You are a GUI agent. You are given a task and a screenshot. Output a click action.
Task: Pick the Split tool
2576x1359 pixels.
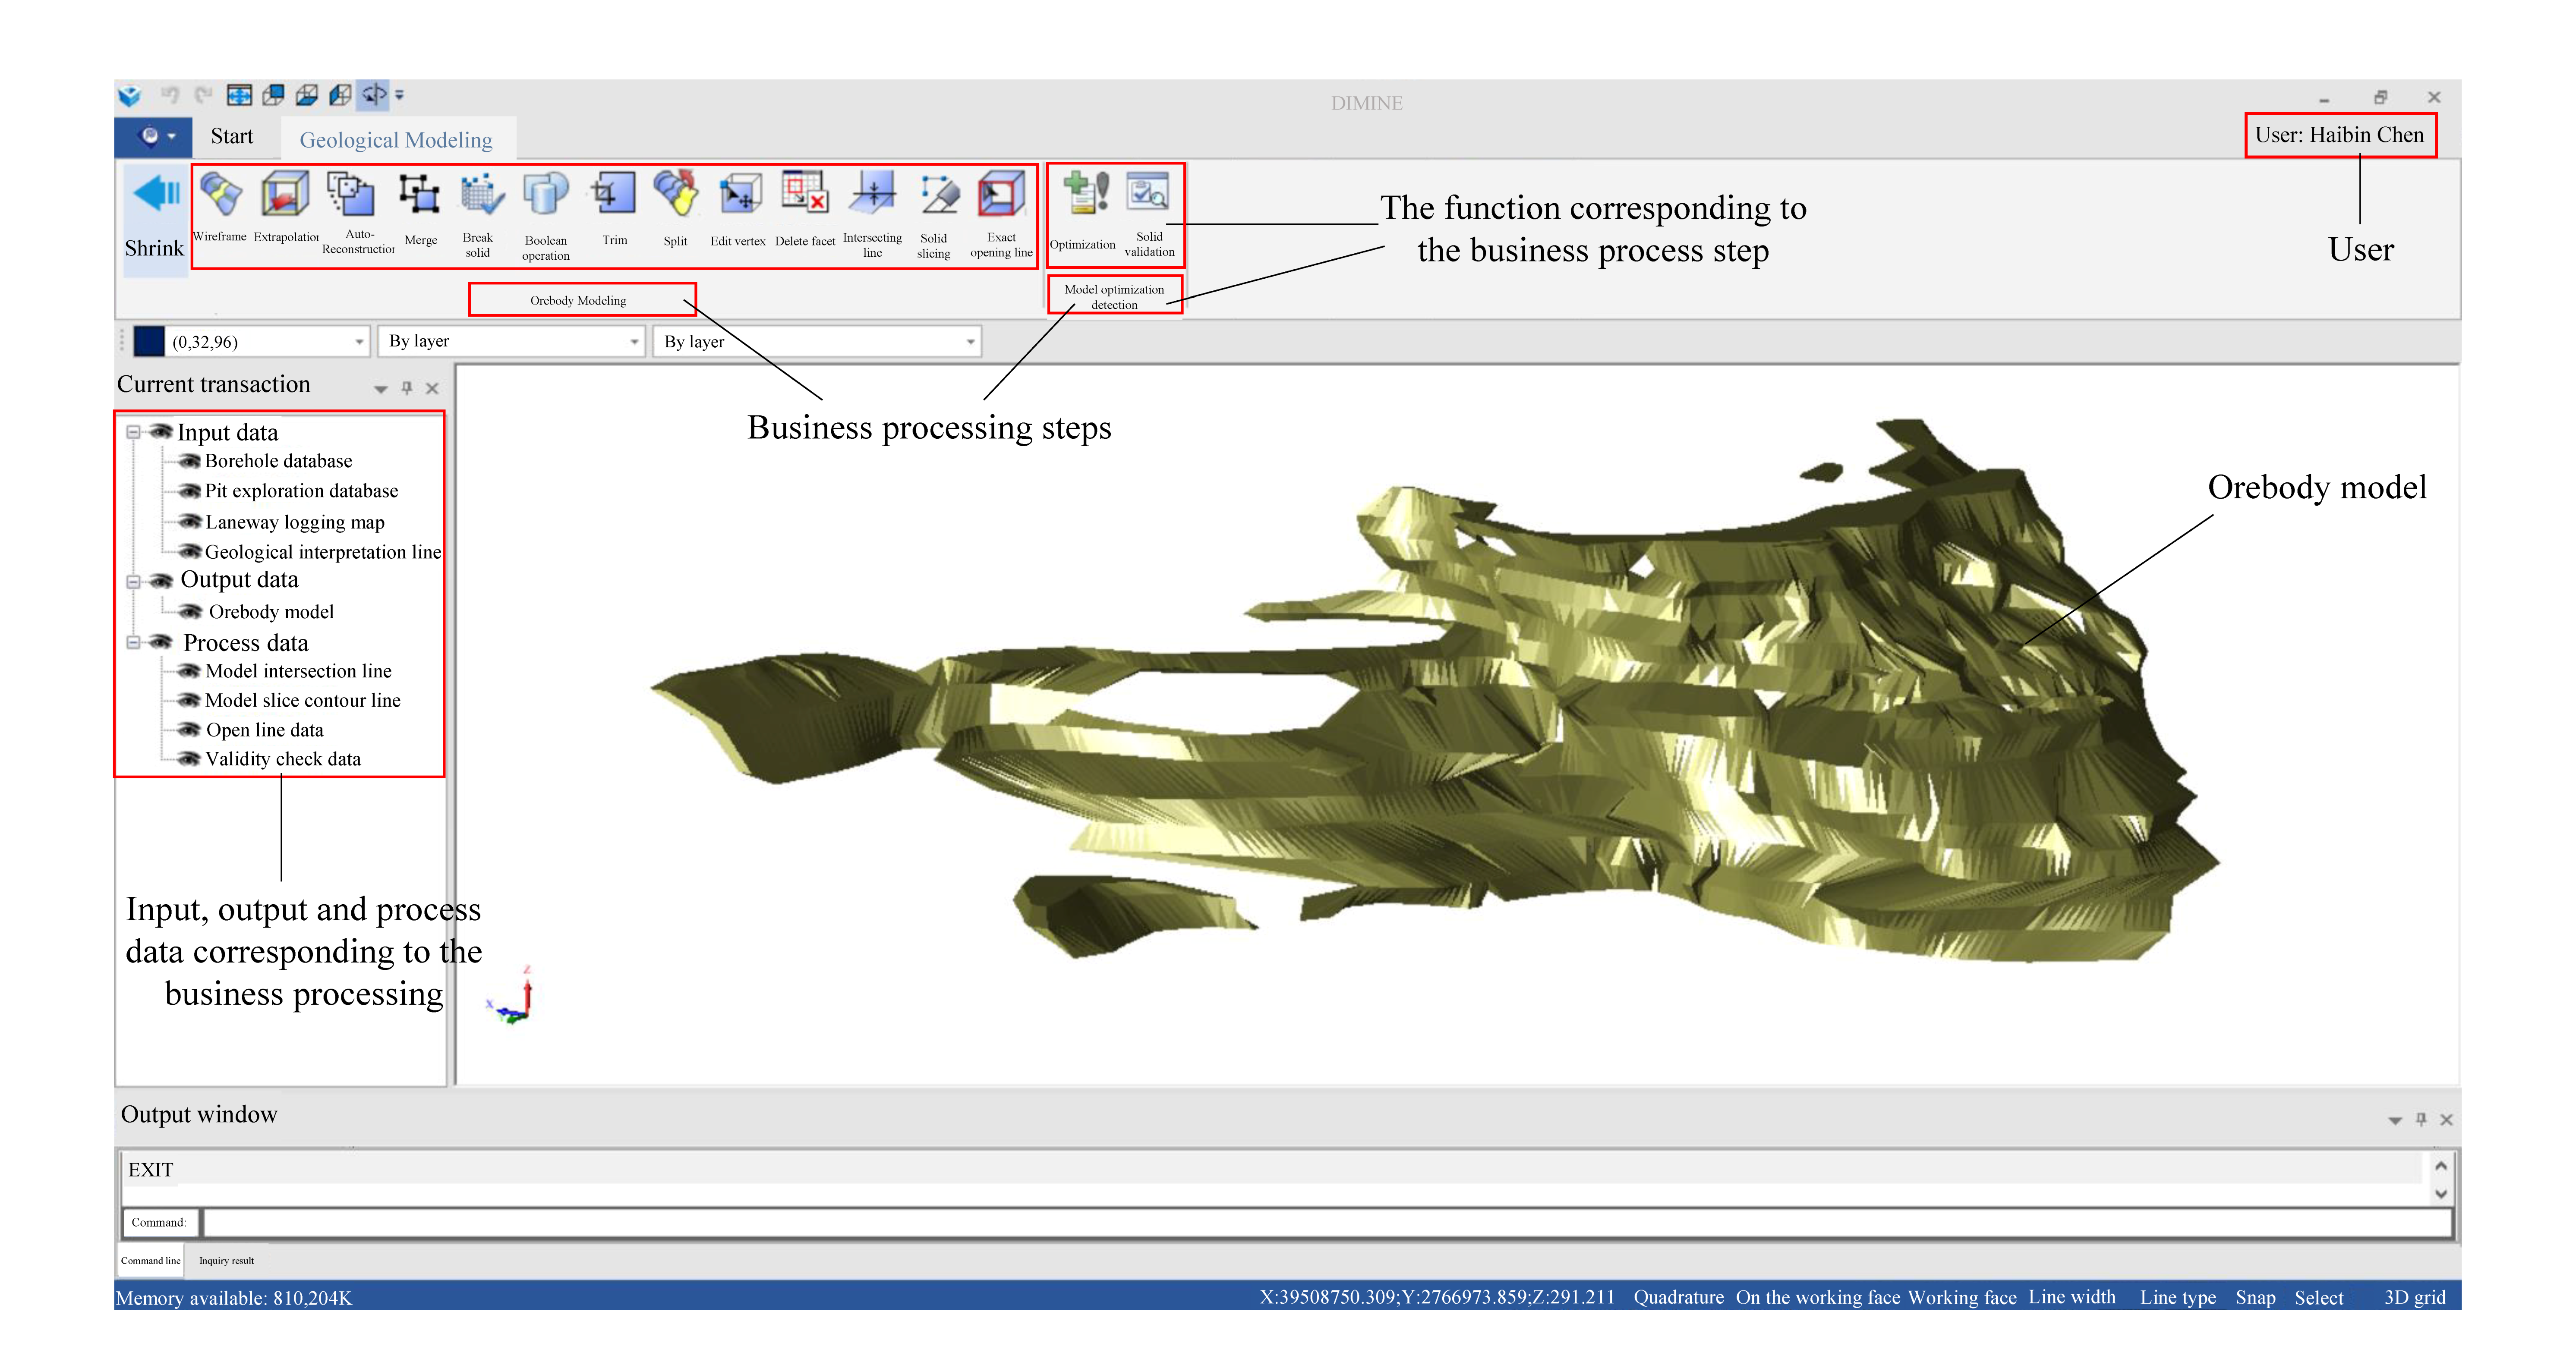tap(675, 208)
